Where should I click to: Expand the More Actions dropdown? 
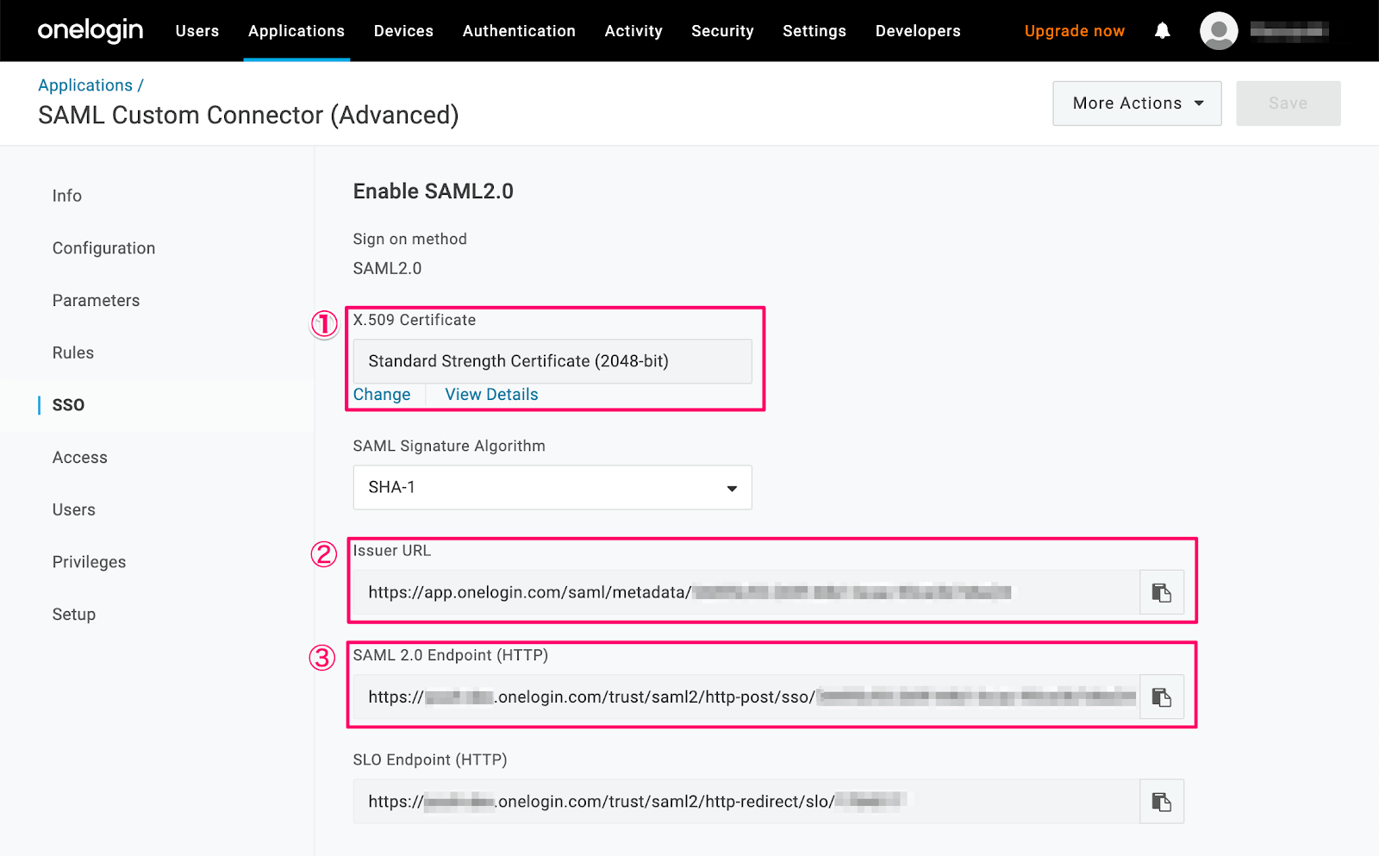tap(1137, 103)
